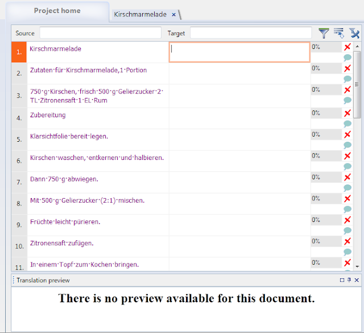Viewport: 364px width, 333px height.
Task: Click the Source filter input field
Action: (x=100, y=33)
